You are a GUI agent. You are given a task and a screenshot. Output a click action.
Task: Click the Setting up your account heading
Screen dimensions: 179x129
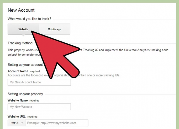click(x=25, y=64)
